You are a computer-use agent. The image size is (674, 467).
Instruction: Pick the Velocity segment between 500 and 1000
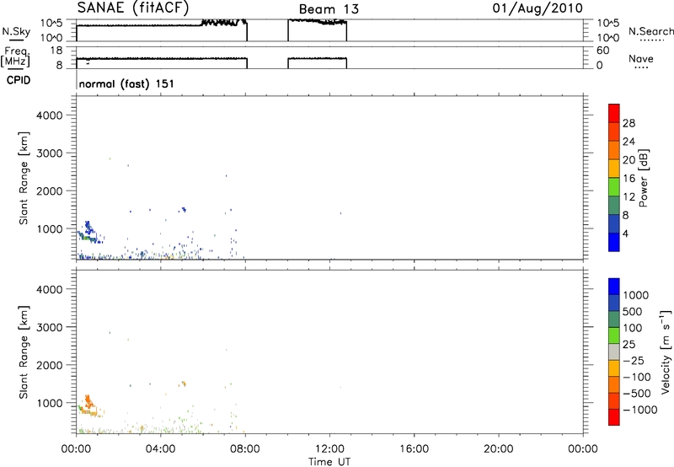[614, 303]
